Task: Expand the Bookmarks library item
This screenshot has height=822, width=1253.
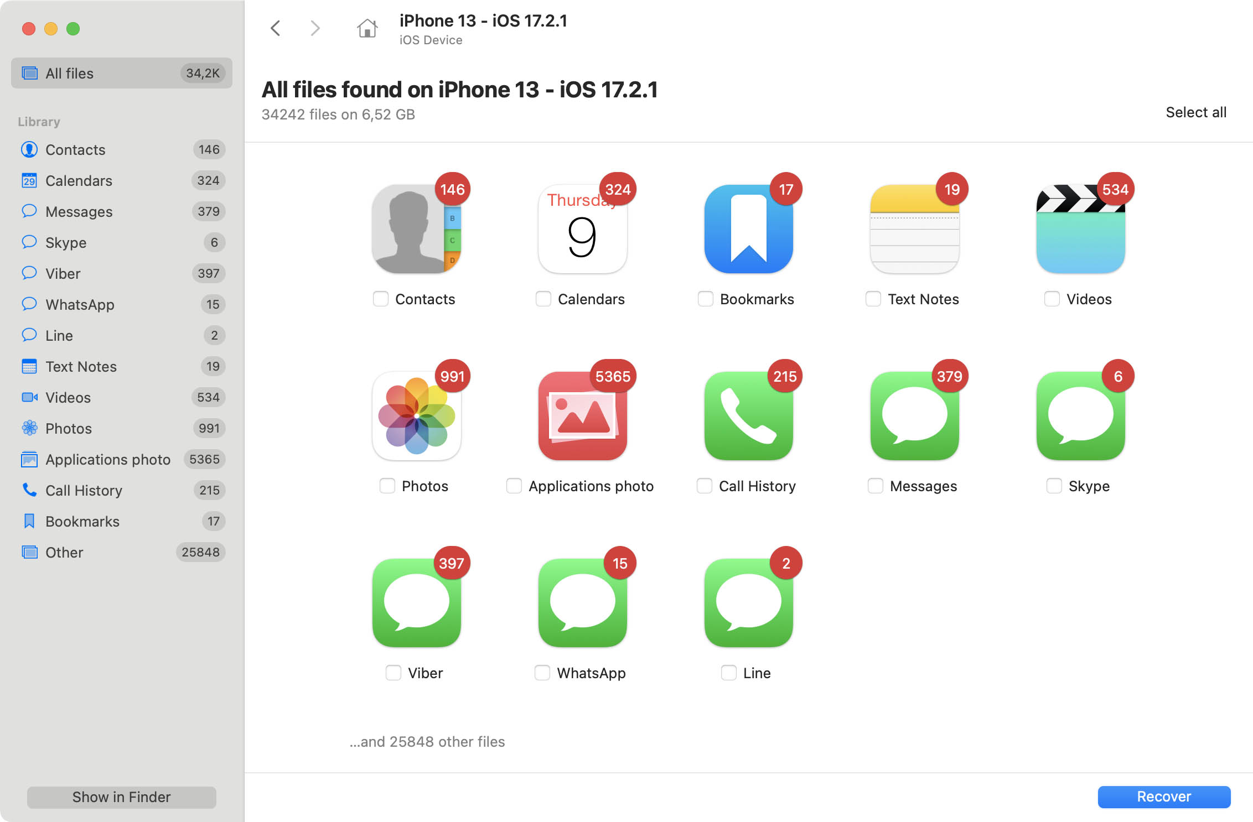Action: 82,521
